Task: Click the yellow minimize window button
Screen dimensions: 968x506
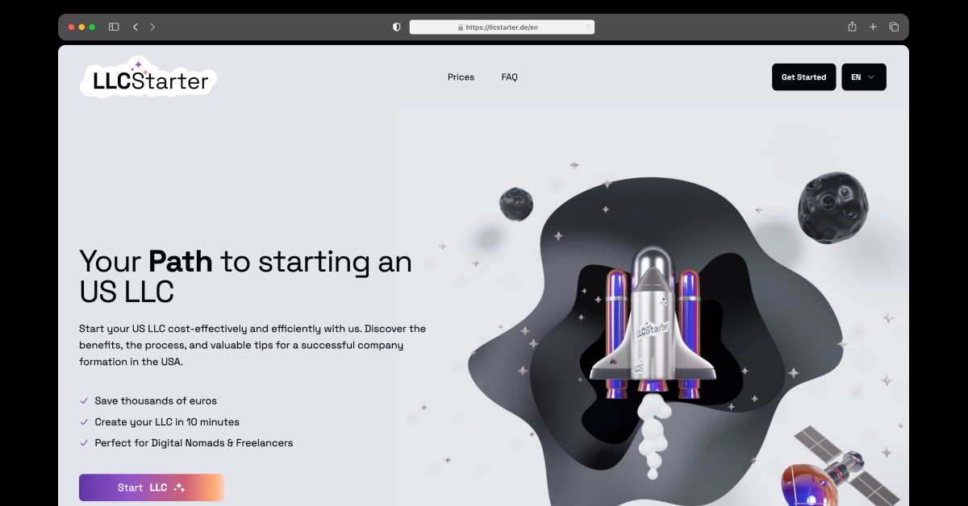Action: (81, 27)
